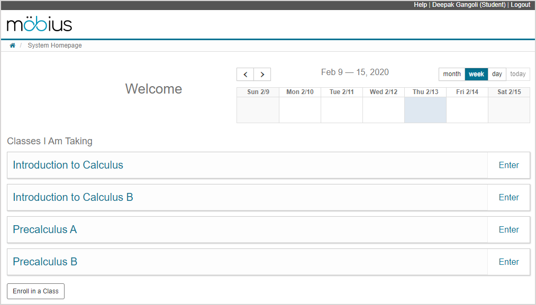This screenshot has height=305, width=536.
Task: Select Thu 2/13 calendar cell
Action: point(425,110)
